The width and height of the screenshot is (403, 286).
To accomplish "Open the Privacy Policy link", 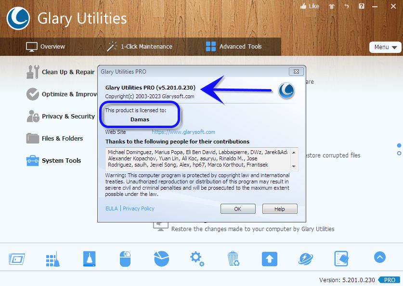I will (139, 208).
